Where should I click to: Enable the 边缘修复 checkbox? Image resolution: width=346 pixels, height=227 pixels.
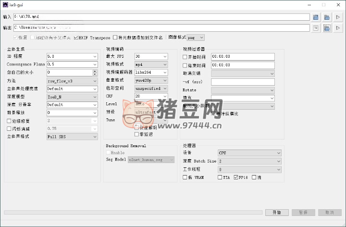(9, 121)
